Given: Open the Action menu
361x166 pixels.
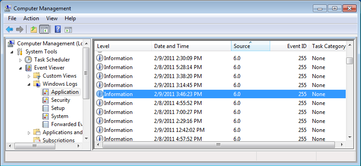Looking at the screenshot, I should tap(31, 18).
